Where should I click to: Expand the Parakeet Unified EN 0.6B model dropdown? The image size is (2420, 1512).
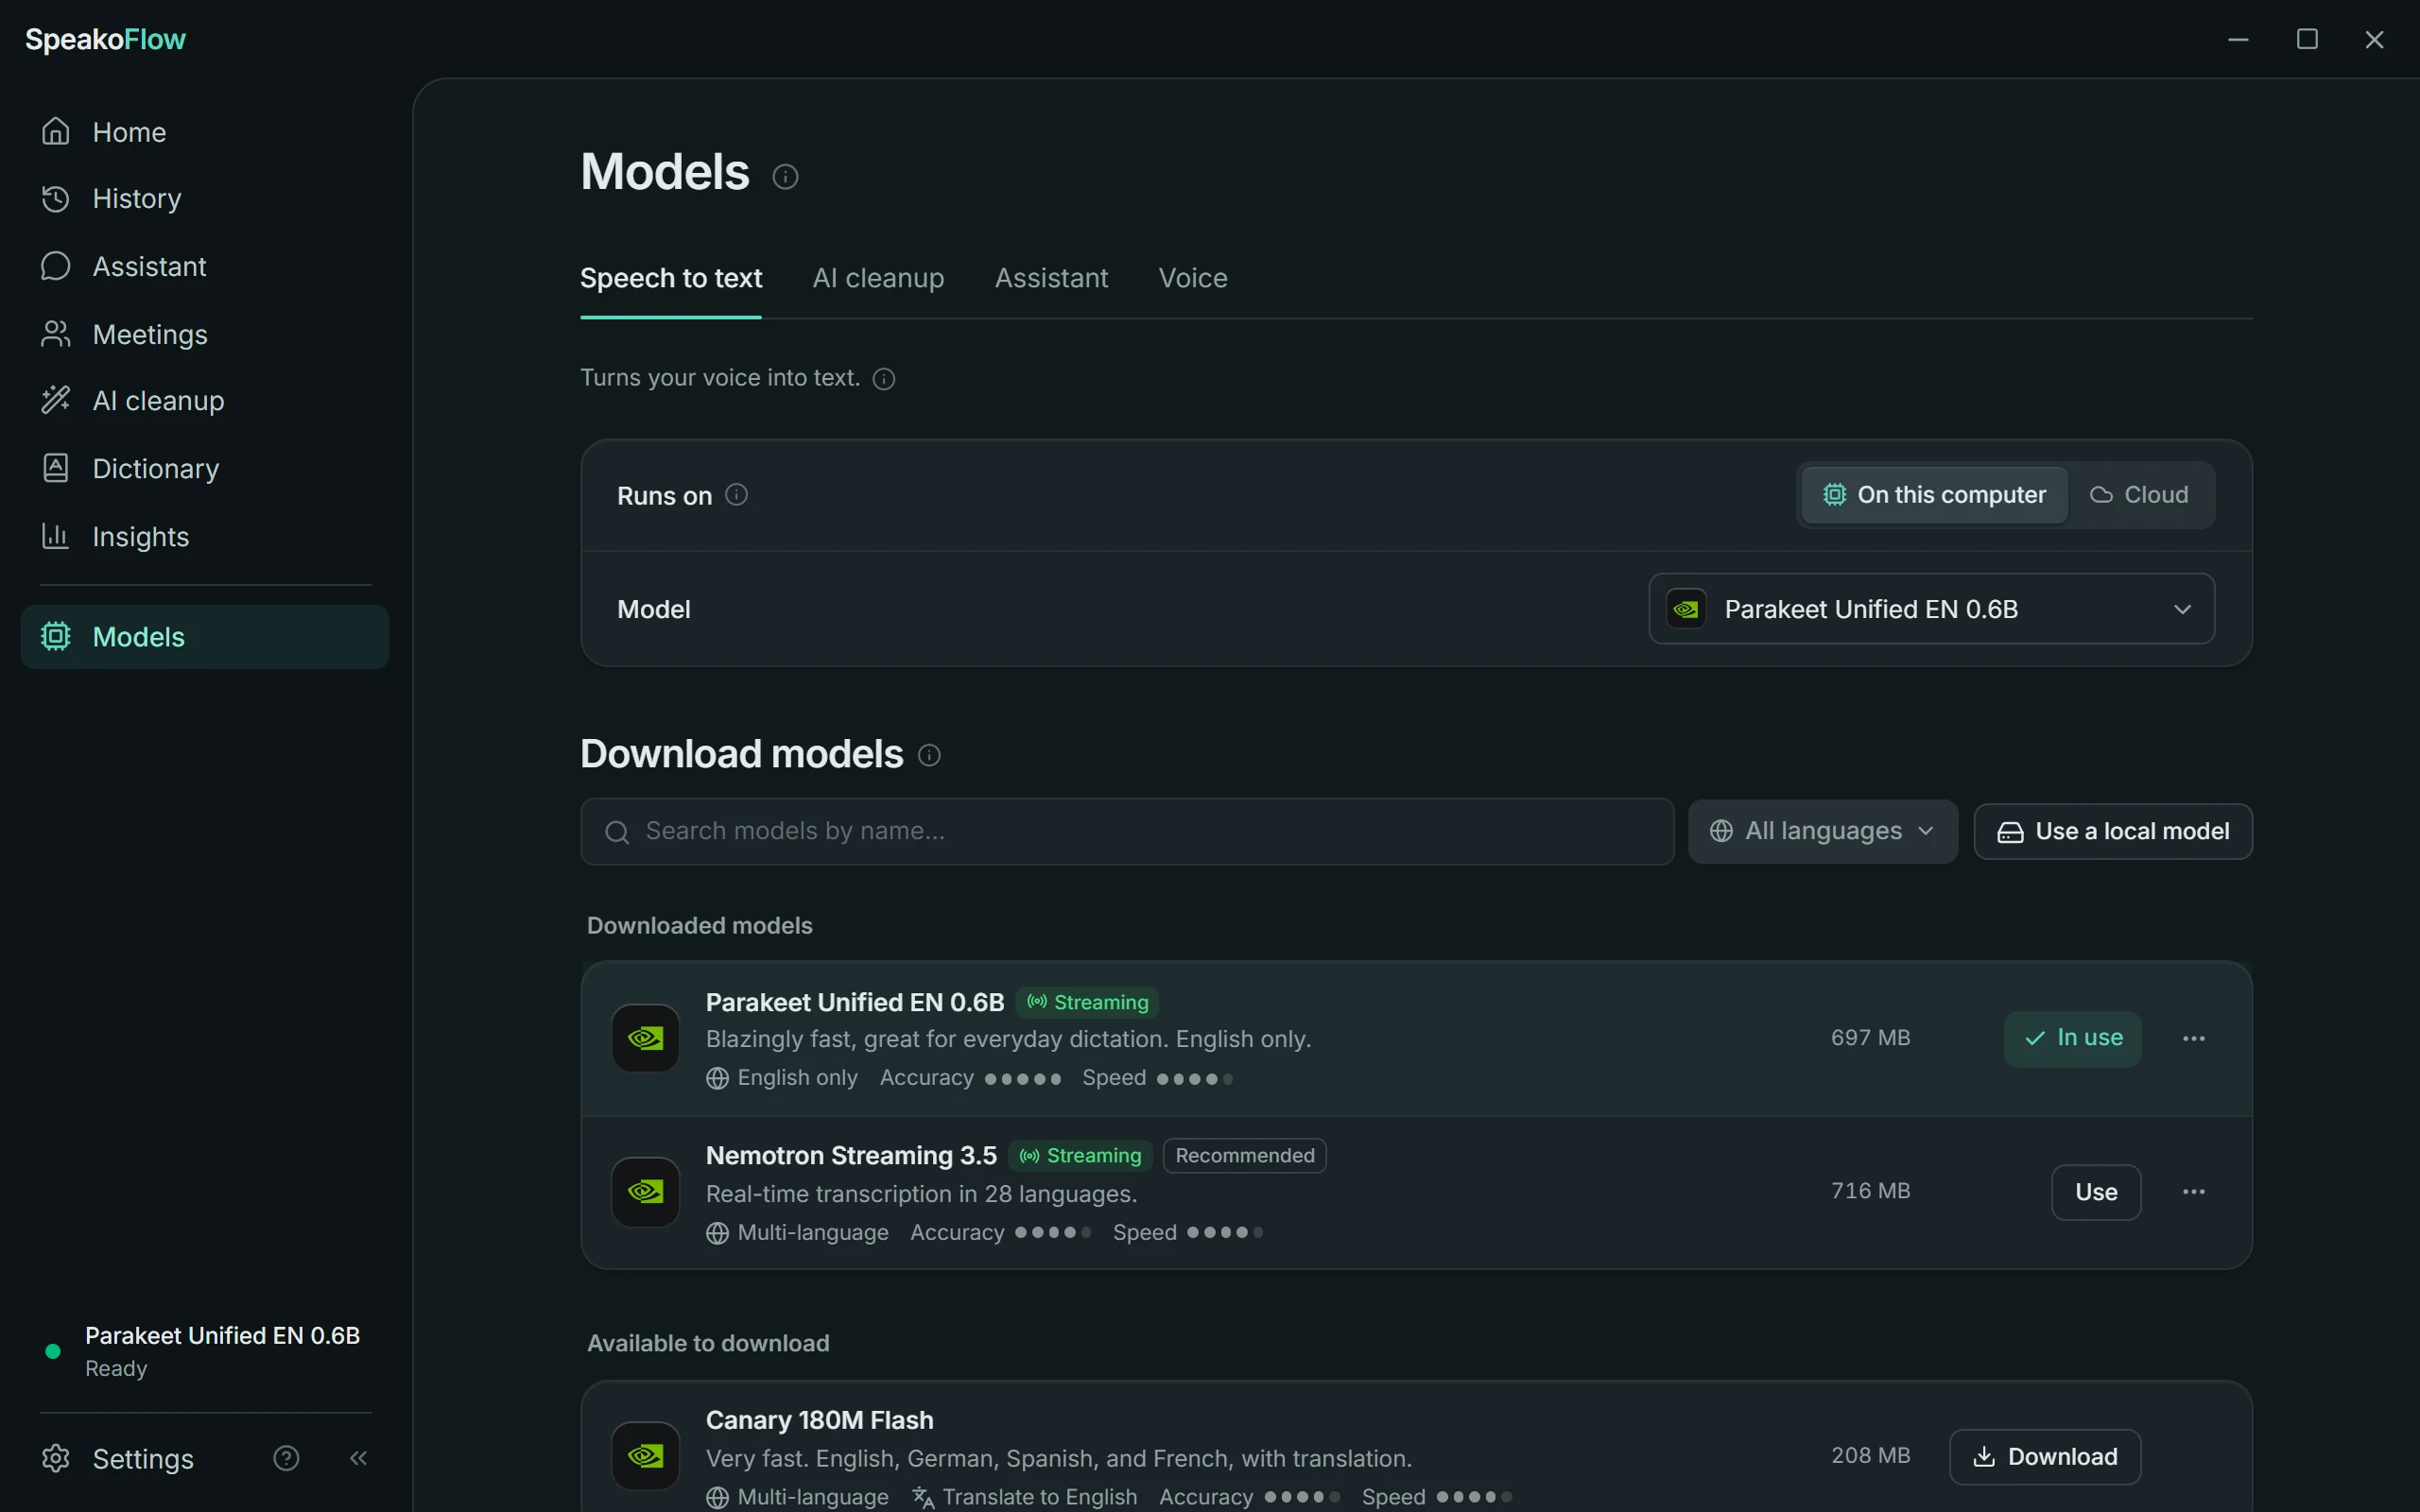coord(1931,609)
